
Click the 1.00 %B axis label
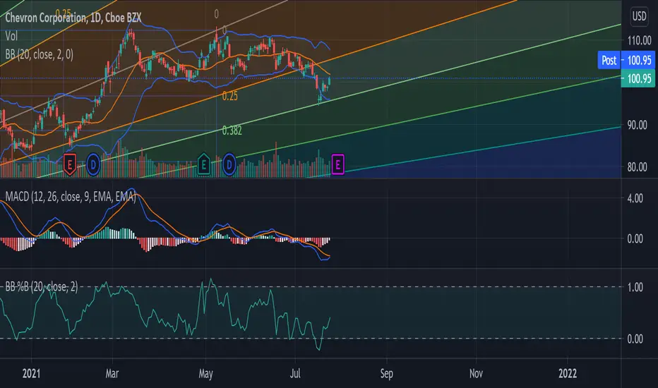click(635, 287)
